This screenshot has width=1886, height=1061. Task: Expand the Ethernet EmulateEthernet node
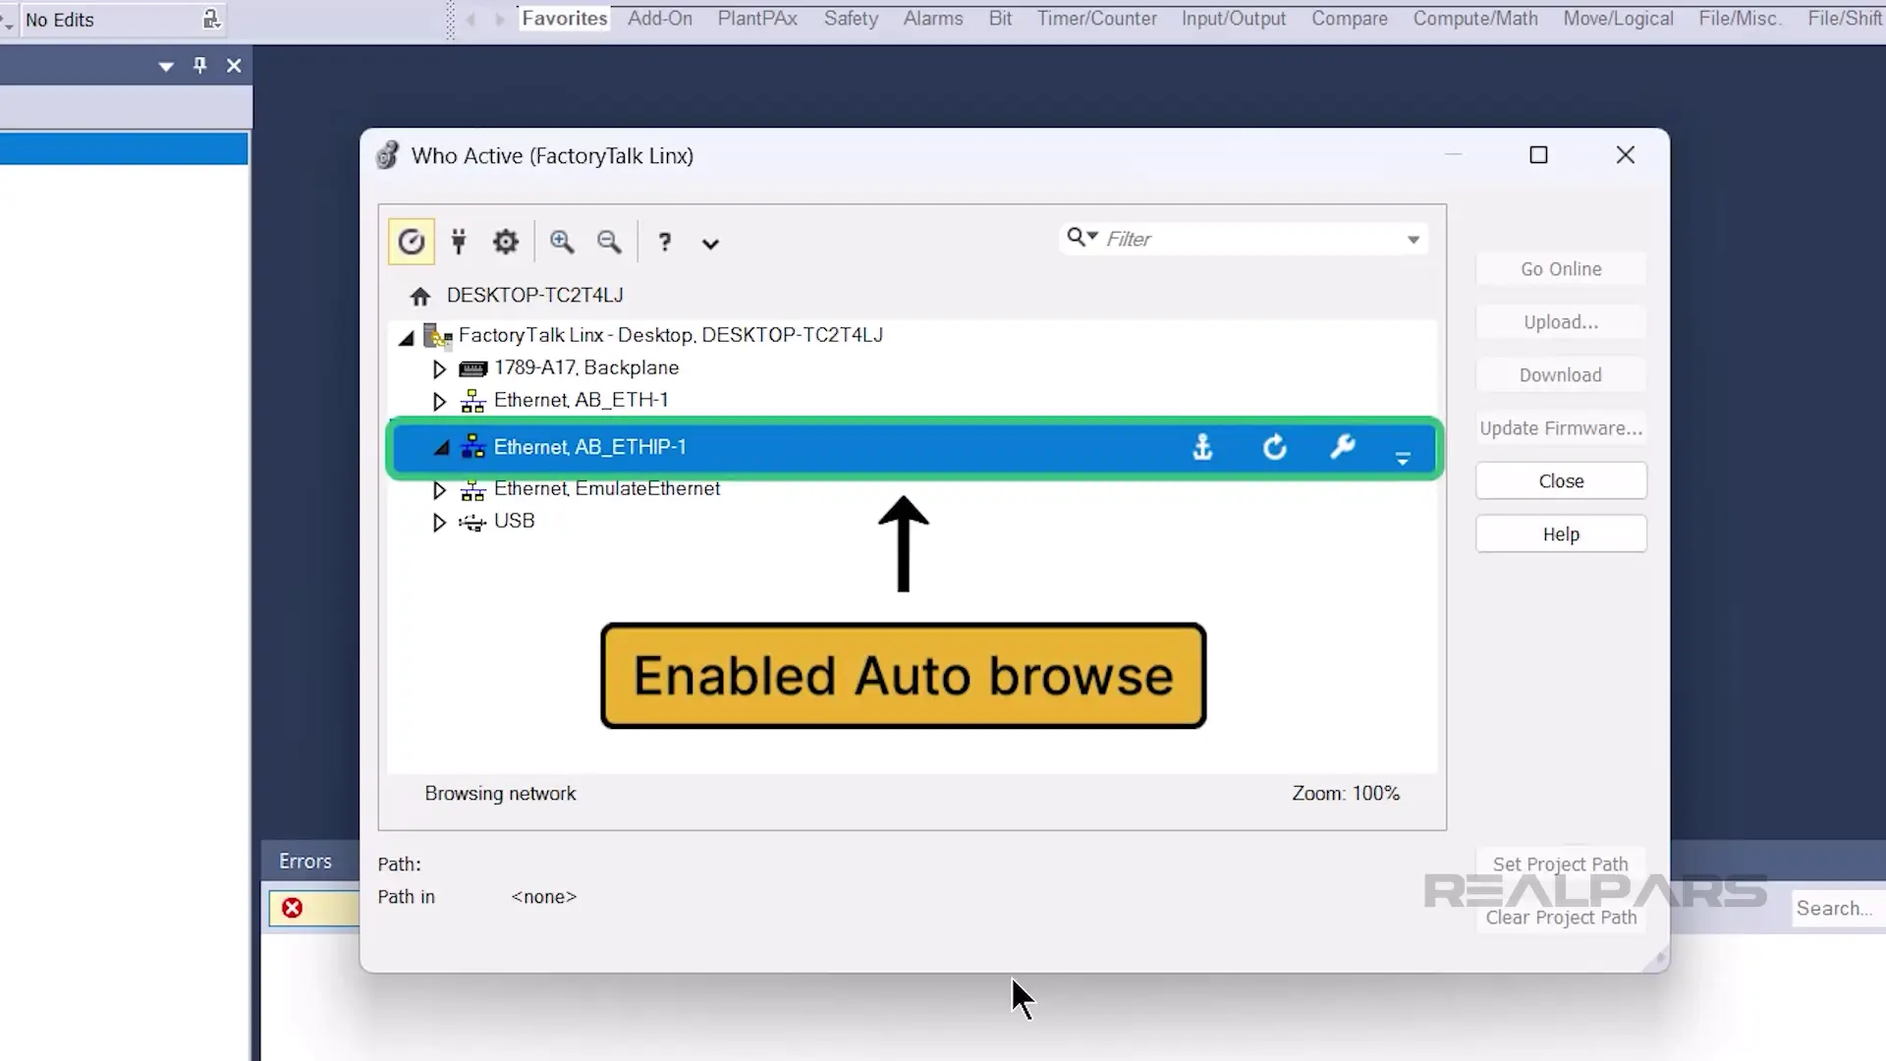439,489
